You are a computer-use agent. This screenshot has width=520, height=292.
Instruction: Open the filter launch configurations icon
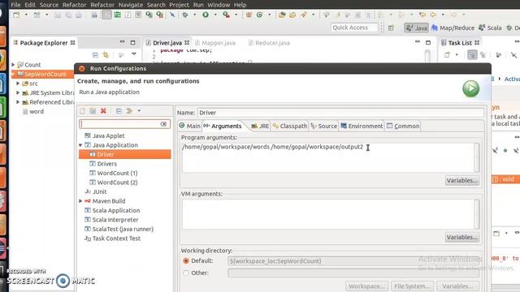[x=129, y=111]
